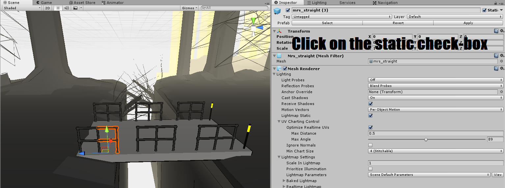Open the Layer dropdown showing Default
This screenshot has width=505, height=188.
point(455,16)
